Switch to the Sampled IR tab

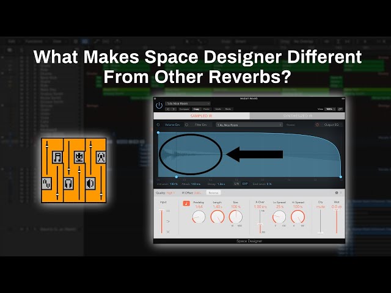pos(202,116)
